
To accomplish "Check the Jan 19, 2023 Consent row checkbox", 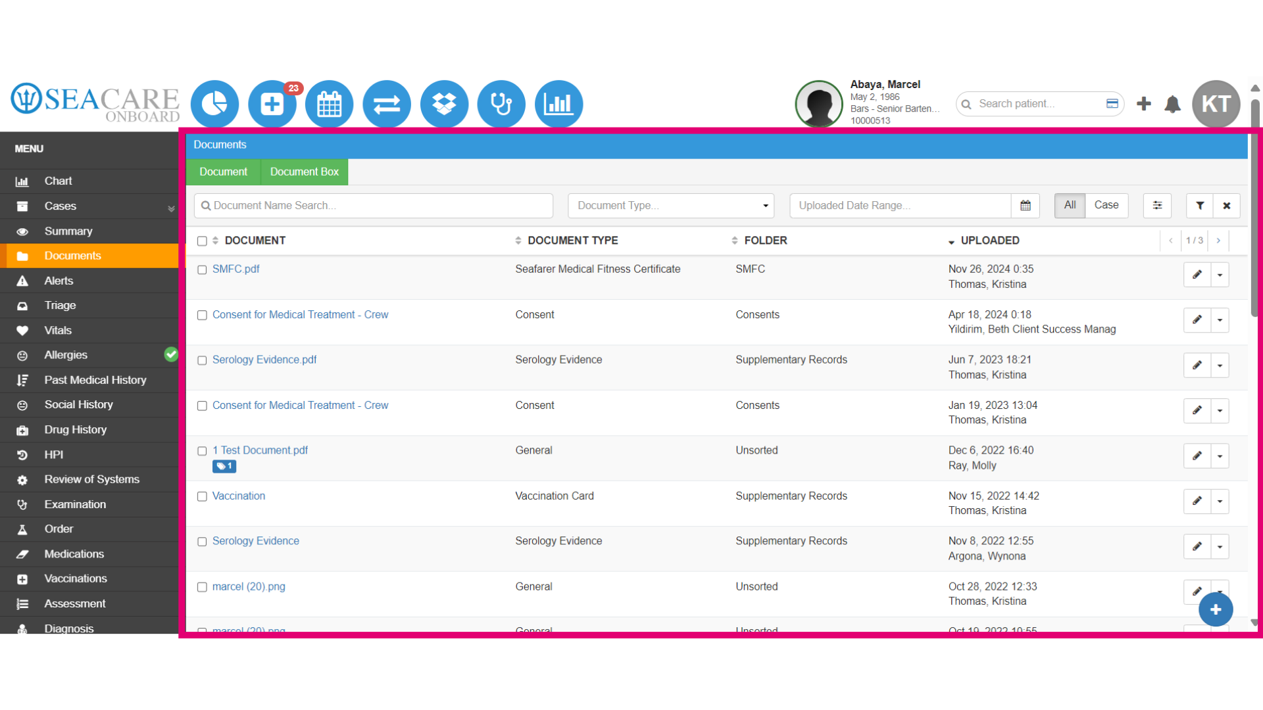I will click(202, 406).
